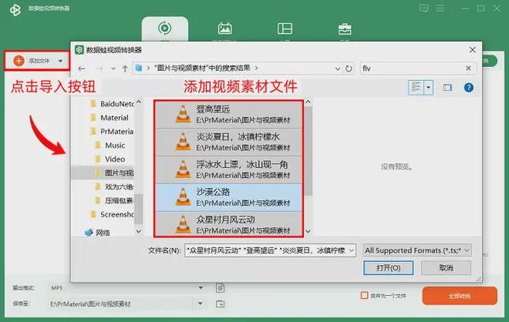Open recent locations dropdown in file dialog
This screenshot has height=322, width=509.
click(113, 69)
